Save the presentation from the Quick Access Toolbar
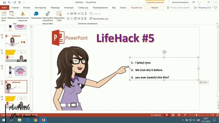Screen dimensions: 219x123 point(4,2)
